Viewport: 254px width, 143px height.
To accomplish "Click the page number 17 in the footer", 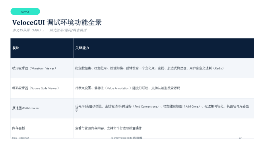I will tap(240, 138).
